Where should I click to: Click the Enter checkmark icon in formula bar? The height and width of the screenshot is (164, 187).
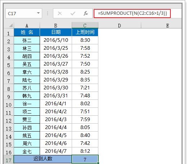coord(73,13)
